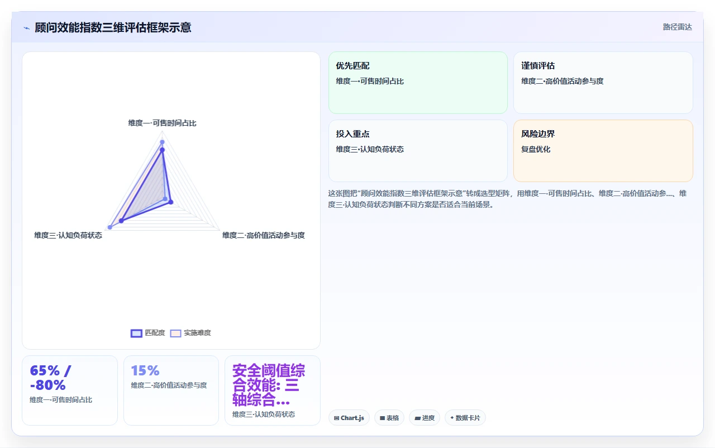
Task: Click the 维度二·高价值活动参与度 subtitle in 谨慎评估 card
Action: click(x=563, y=82)
